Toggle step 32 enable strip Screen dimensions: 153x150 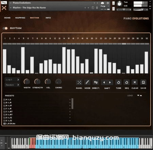tap(147, 44)
